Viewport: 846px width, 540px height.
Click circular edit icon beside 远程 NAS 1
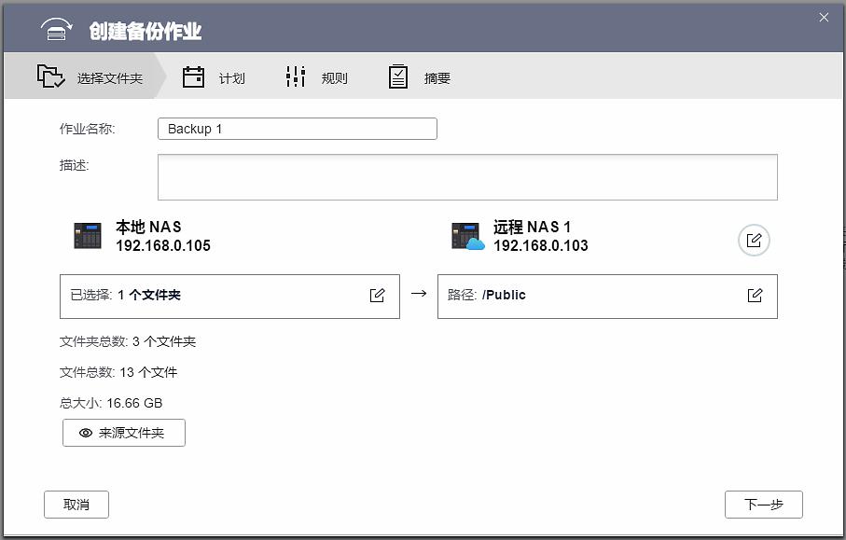754,240
